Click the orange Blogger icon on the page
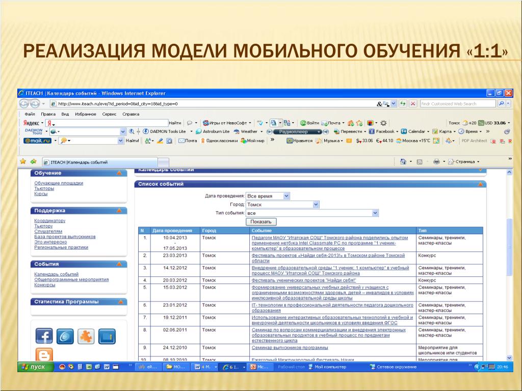Screen dimensions: 522x391 click(44, 354)
